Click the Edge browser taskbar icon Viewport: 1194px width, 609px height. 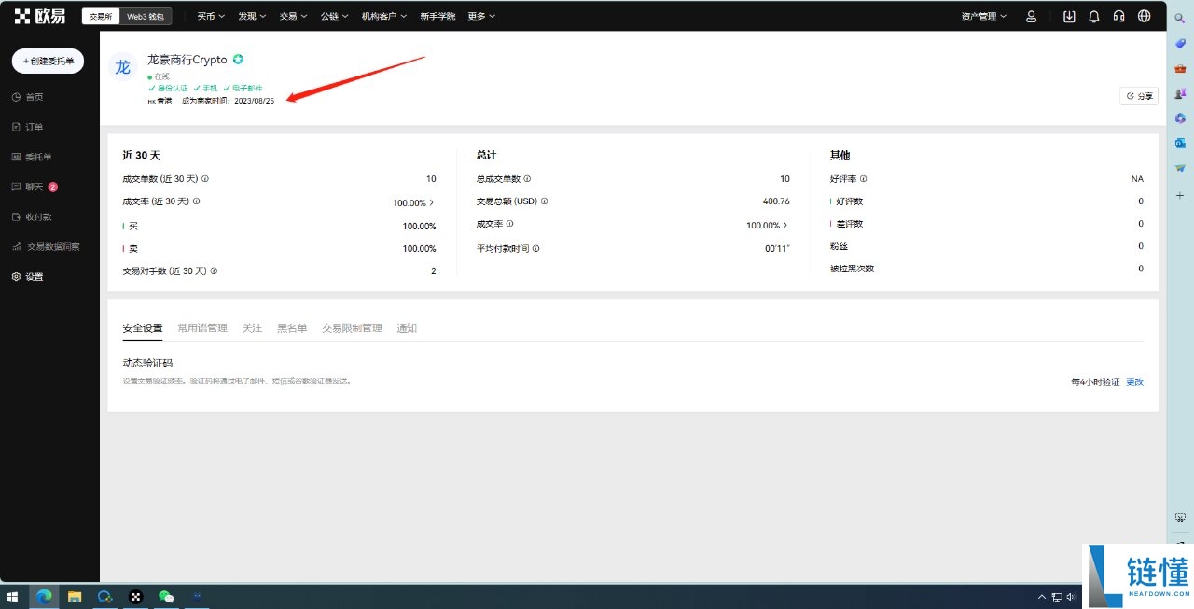43,597
